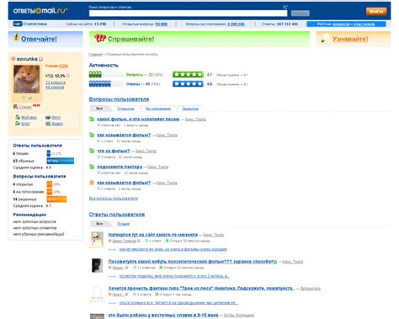
Task: Click small info icon next to sovunka
Action: click(x=41, y=59)
